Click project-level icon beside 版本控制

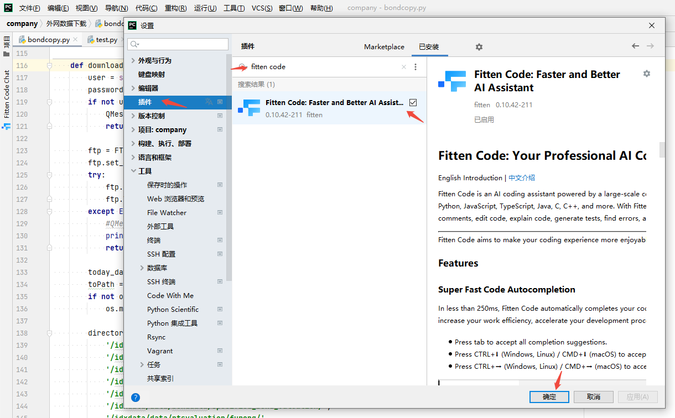220,116
